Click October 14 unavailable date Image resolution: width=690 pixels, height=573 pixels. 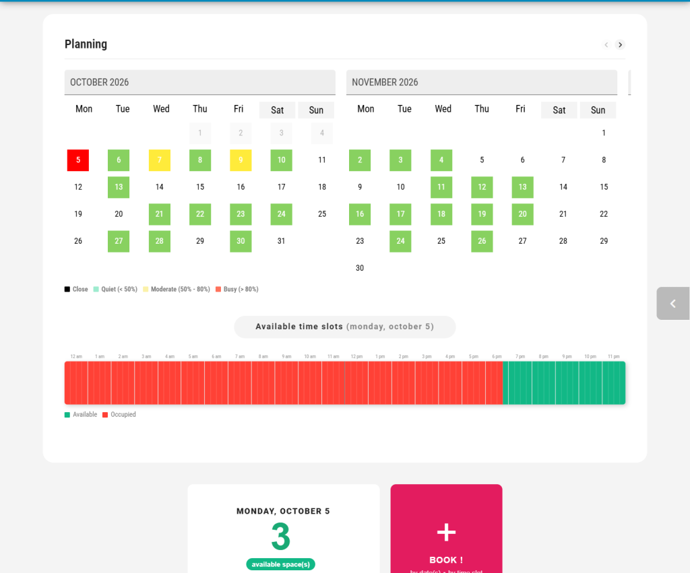(159, 187)
